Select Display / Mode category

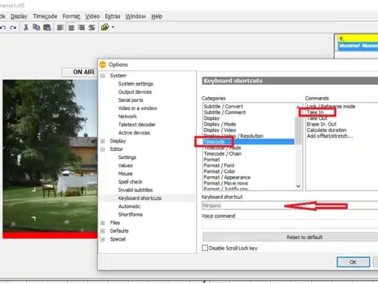coord(220,124)
